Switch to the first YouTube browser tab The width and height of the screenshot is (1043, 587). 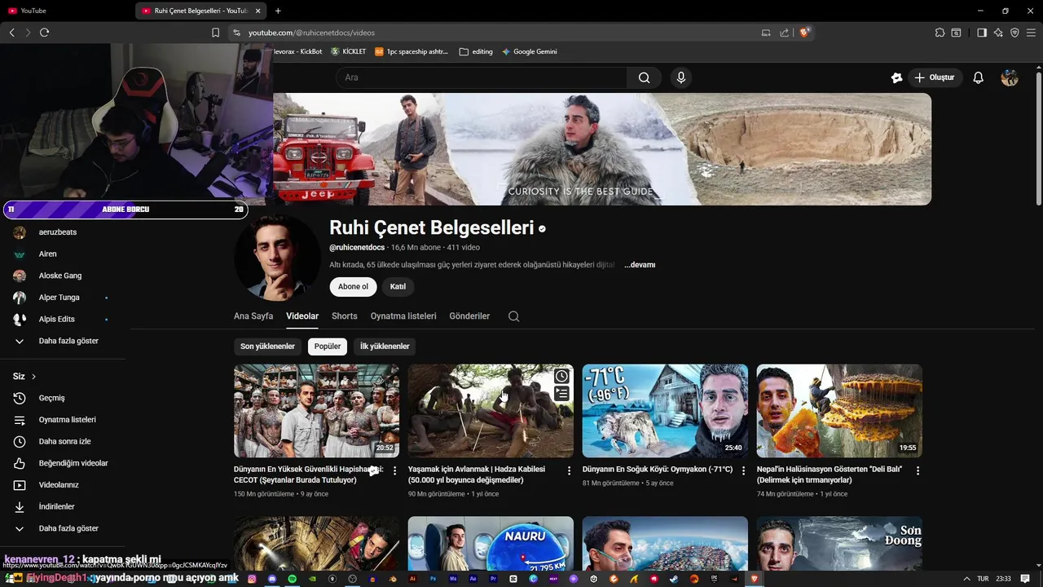tap(67, 11)
